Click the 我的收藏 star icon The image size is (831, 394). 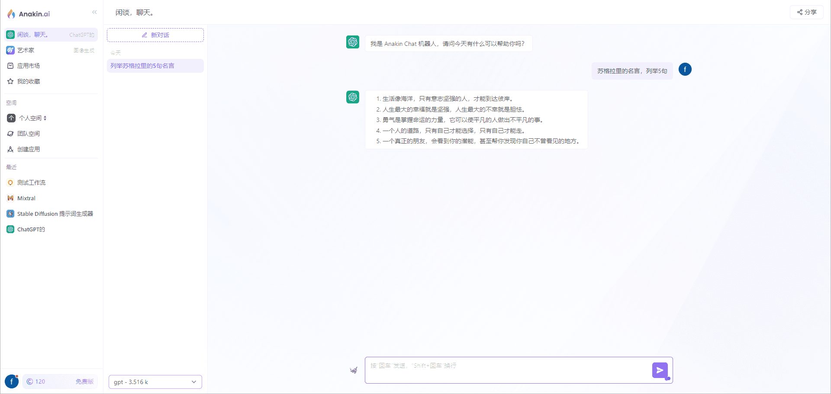[10, 81]
